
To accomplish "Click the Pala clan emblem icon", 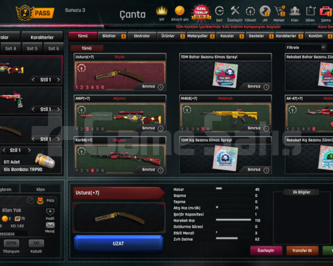I will click(x=40, y=201).
